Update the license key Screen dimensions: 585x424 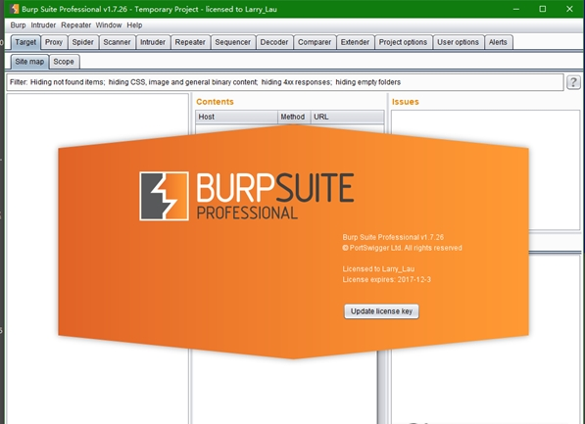coord(381,311)
